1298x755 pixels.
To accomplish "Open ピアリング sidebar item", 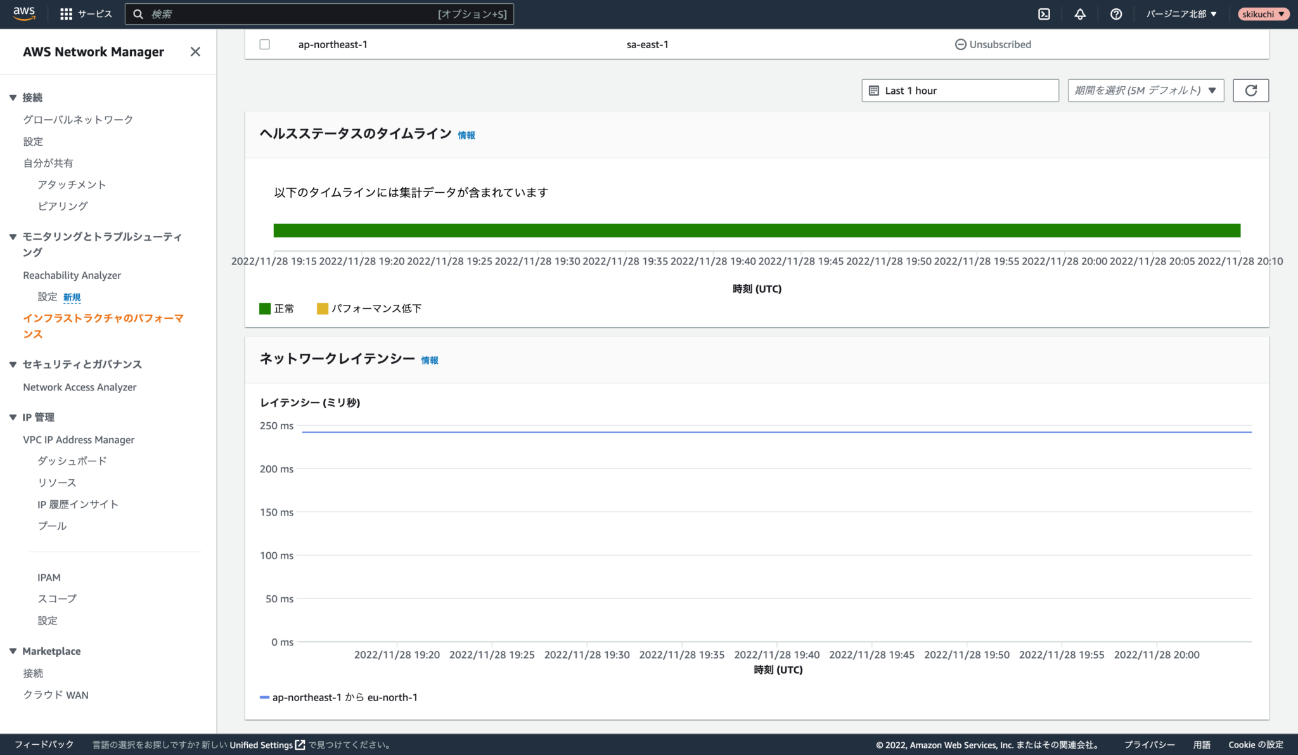I will pos(63,206).
